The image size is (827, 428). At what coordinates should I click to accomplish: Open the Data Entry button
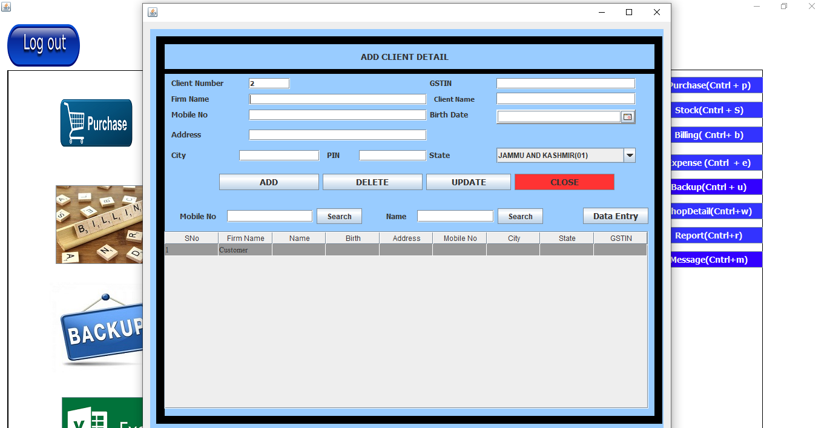(615, 216)
